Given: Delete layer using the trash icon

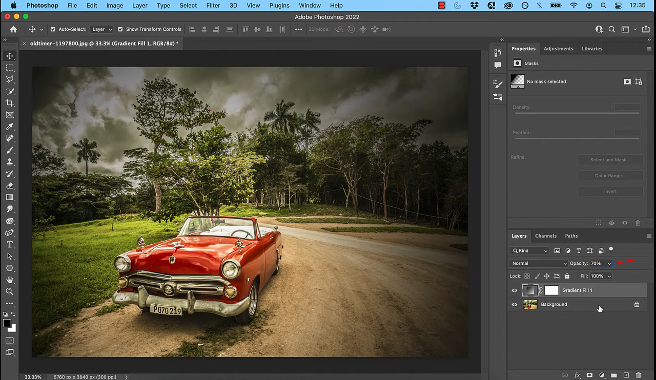Looking at the screenshot, I should 638,375.
